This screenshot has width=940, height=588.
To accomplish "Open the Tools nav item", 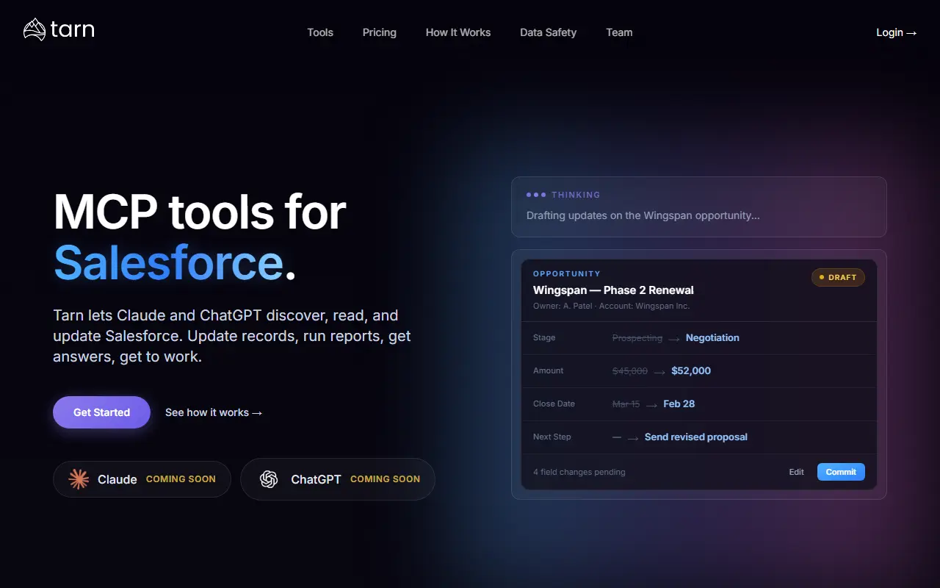I will [x=320, y=32].
